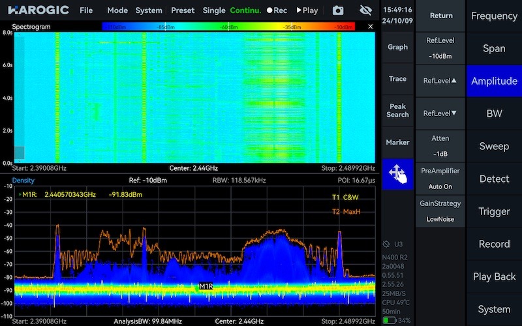Start recording with the Rec button

277,10
